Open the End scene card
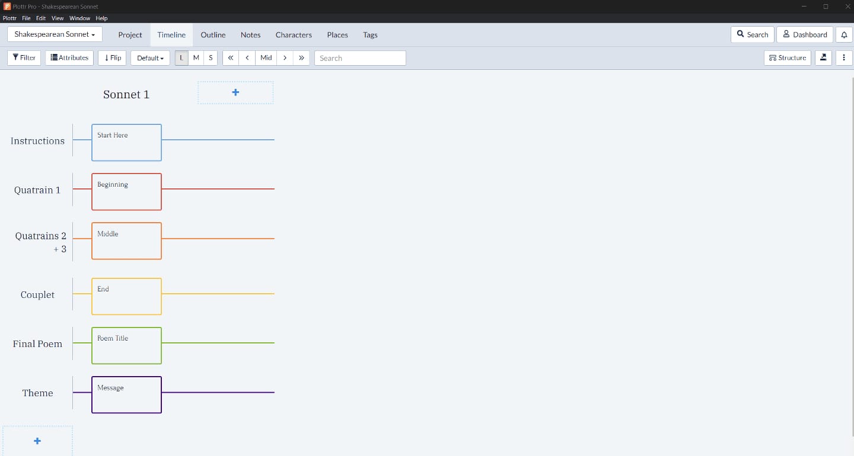Viewport: 854px width, 456px height. tap(126, 296)
